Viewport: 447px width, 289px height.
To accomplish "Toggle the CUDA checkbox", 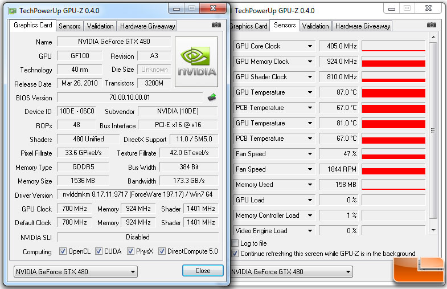I will click(x=99, y=251).
